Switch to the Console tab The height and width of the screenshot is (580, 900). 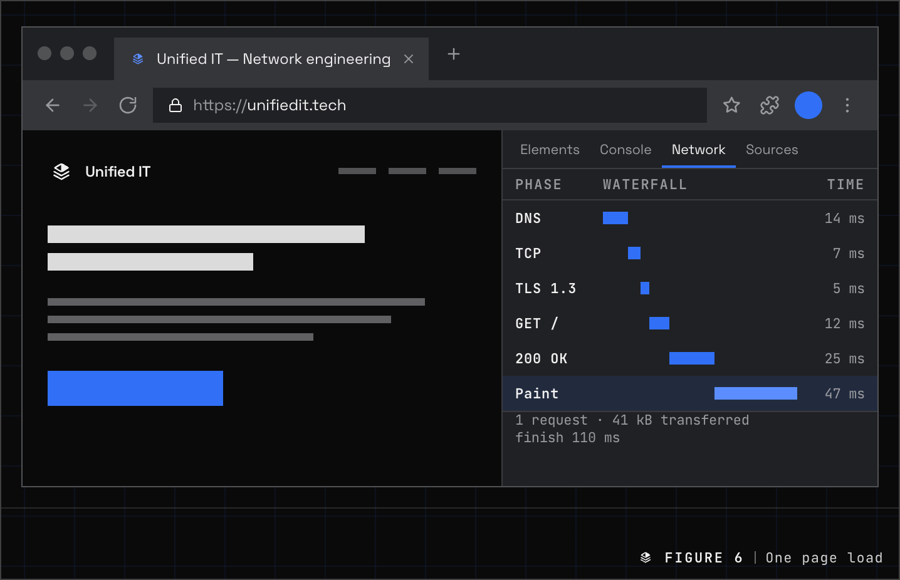(625, 150)
